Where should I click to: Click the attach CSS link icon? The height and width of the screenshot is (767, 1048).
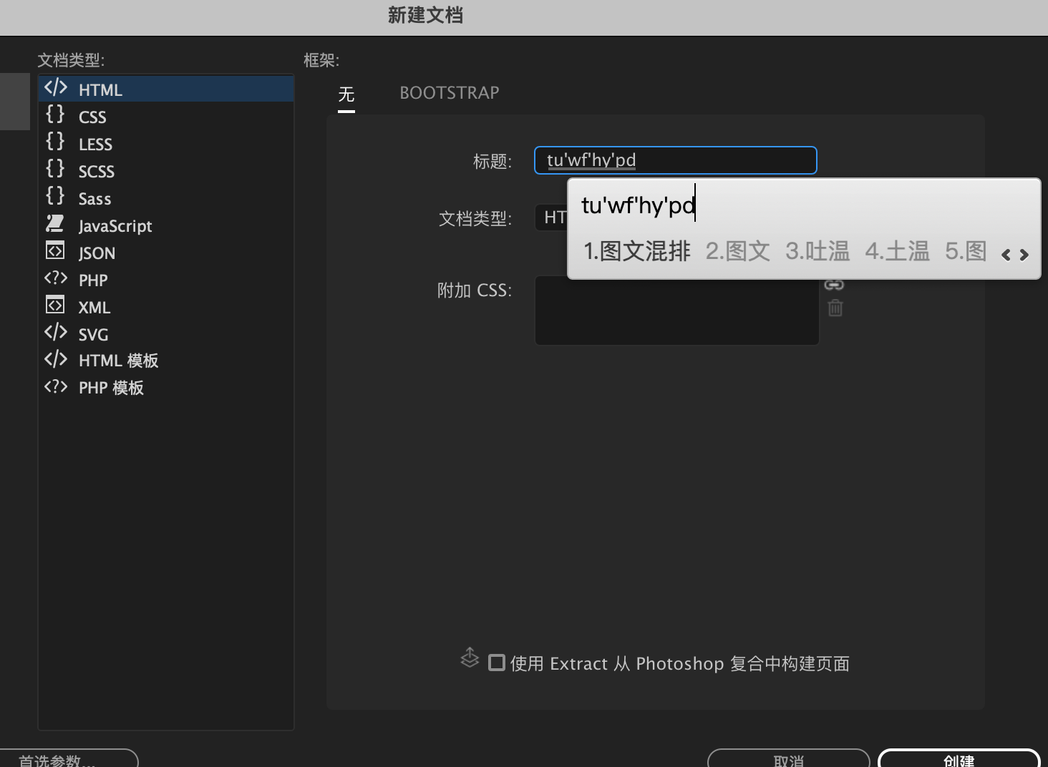pos(835,284)
